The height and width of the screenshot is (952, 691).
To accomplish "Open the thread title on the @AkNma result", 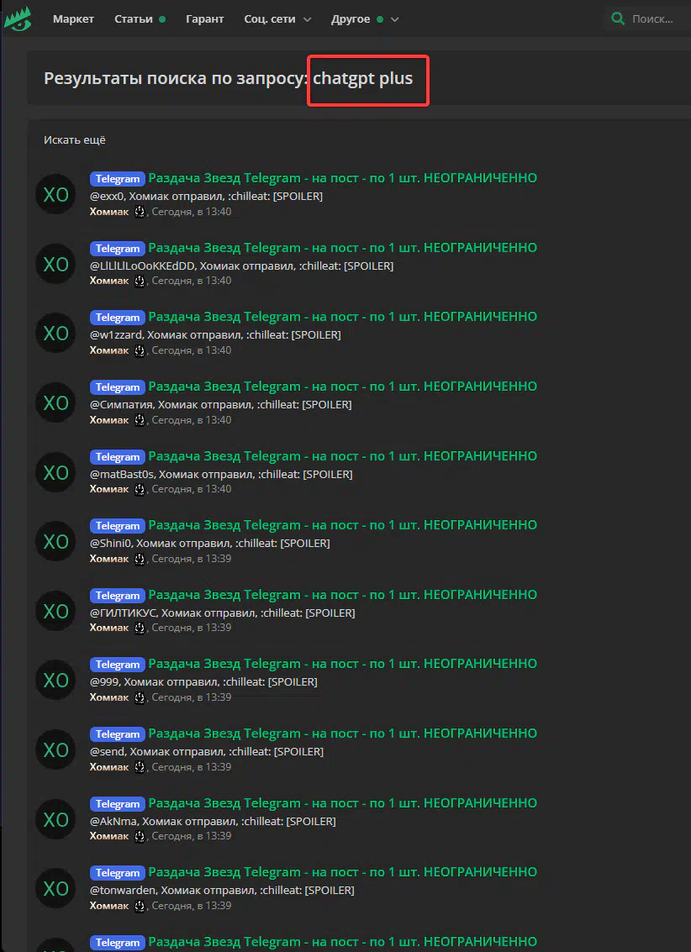I will pos(342,803).
